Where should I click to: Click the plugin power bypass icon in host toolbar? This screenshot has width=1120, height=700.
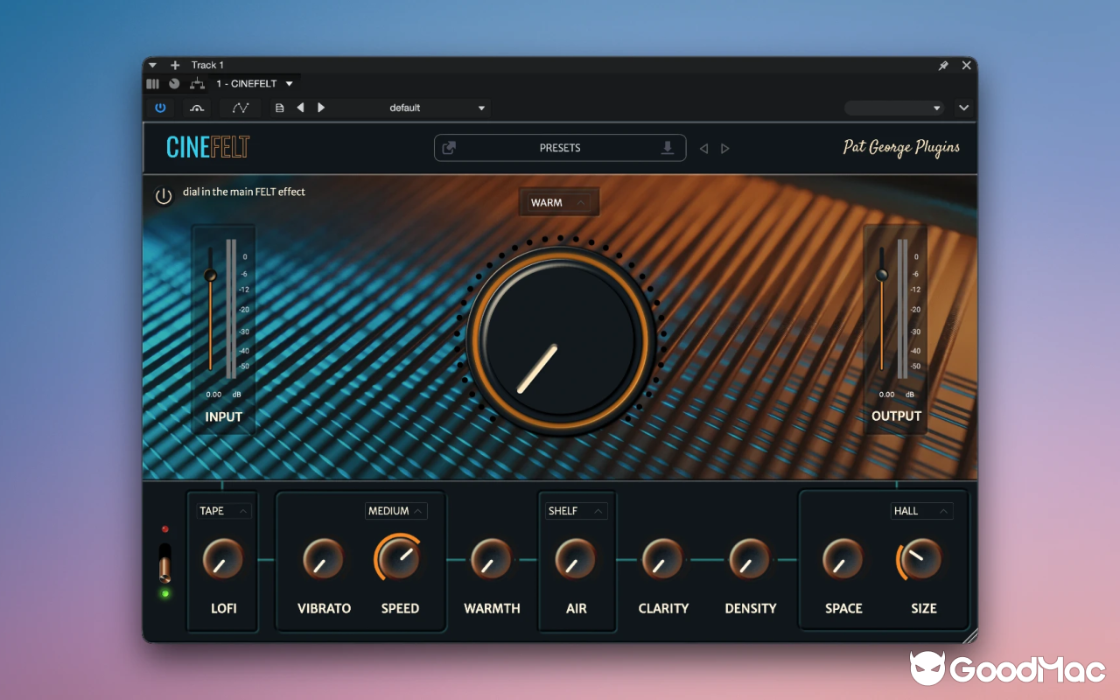(x=160, y=108)
